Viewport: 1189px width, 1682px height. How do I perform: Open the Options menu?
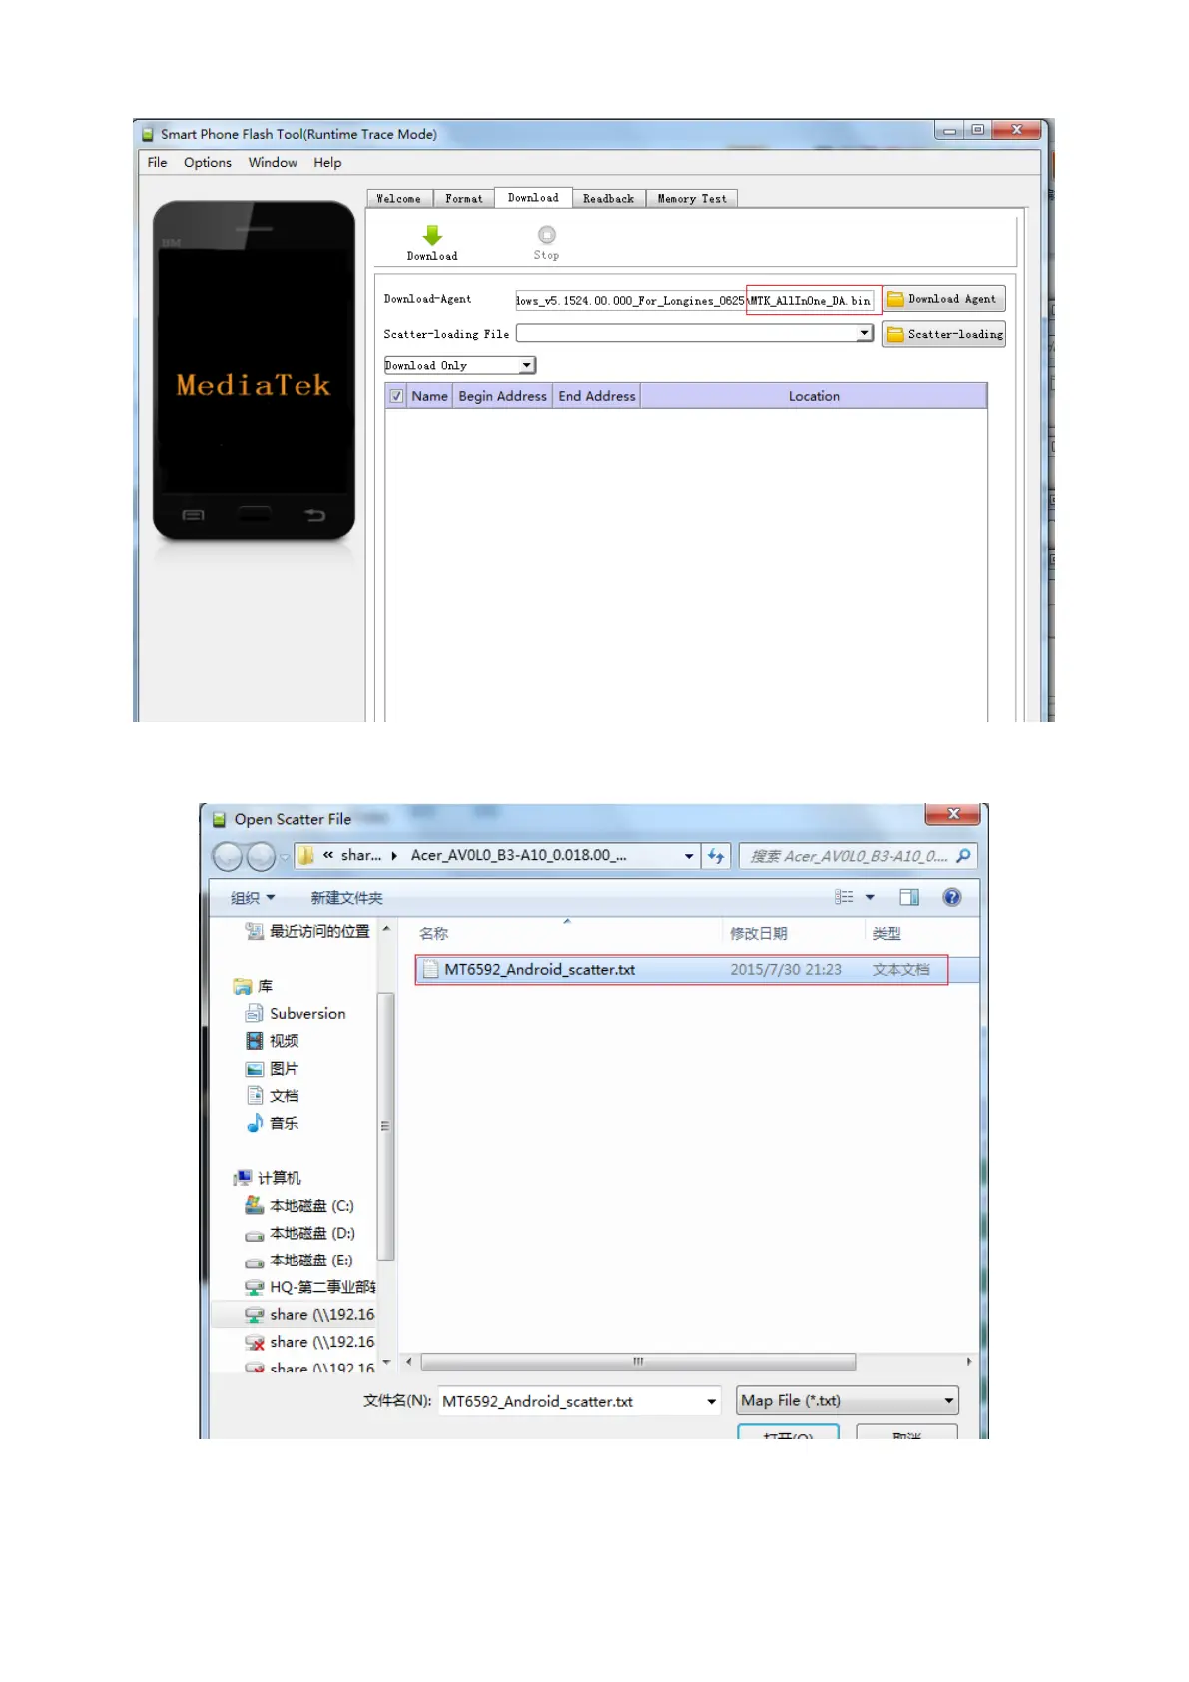click(207, 162)
